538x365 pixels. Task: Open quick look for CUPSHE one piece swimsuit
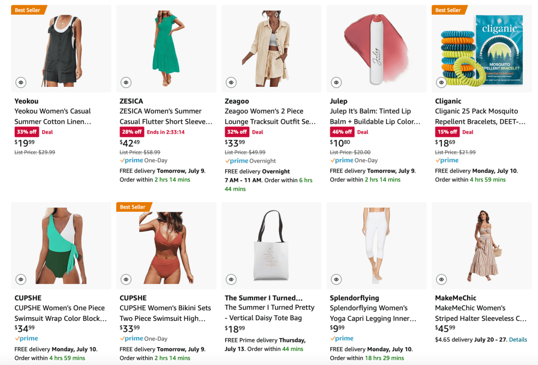coord(21,279)
